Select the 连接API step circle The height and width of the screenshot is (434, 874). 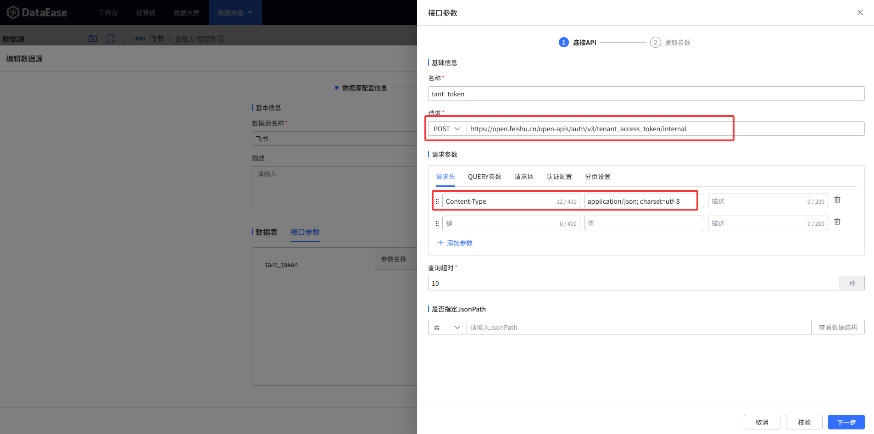(563, 42)
